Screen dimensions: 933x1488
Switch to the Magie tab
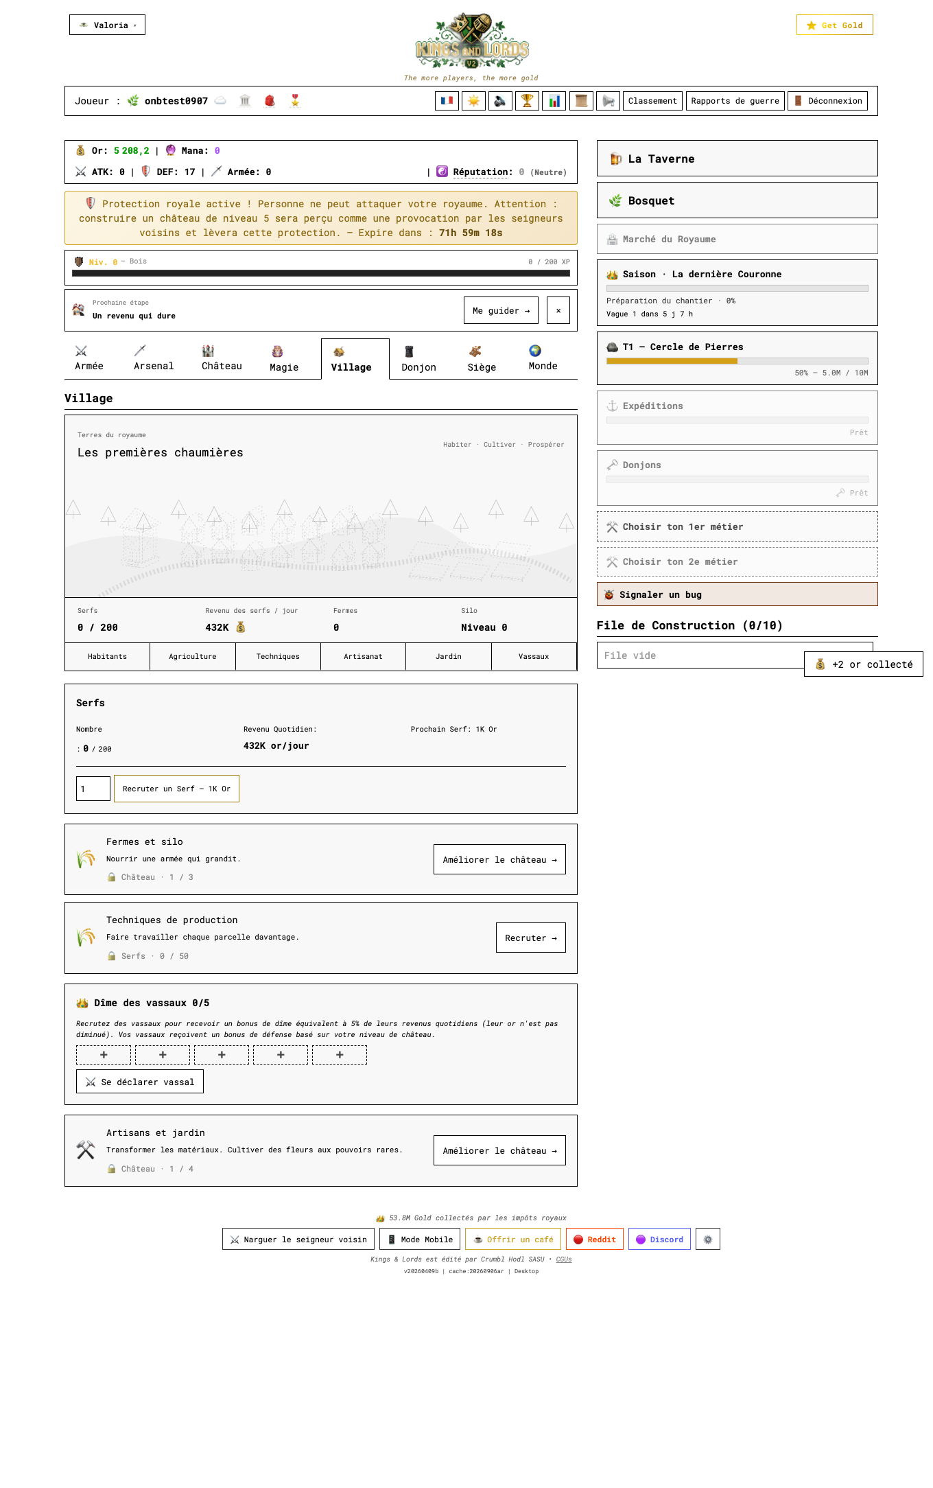point(284,359)
